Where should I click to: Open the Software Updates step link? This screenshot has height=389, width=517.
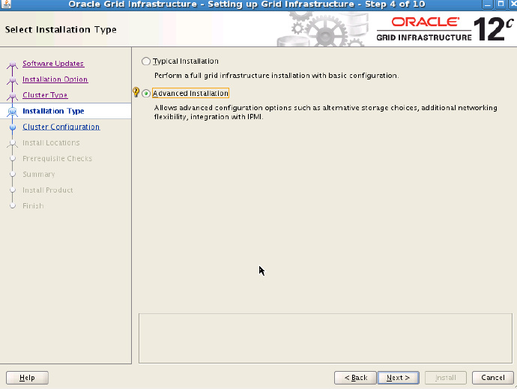(x=53, y=64)
